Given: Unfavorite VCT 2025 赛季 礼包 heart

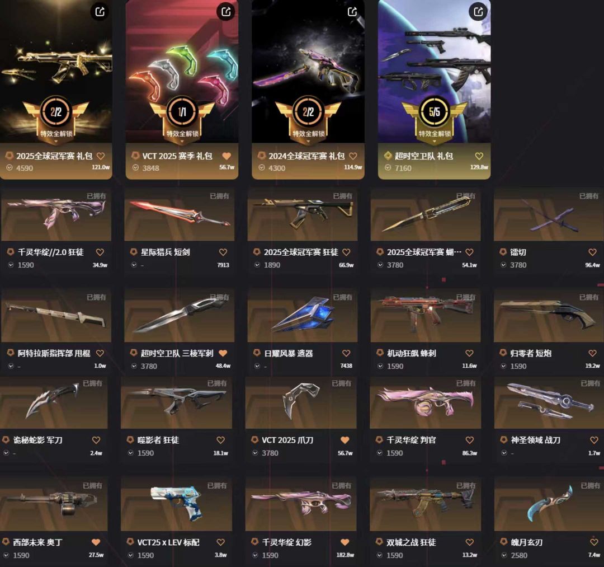Looking at the screenshot, I should tap(226, 156).
